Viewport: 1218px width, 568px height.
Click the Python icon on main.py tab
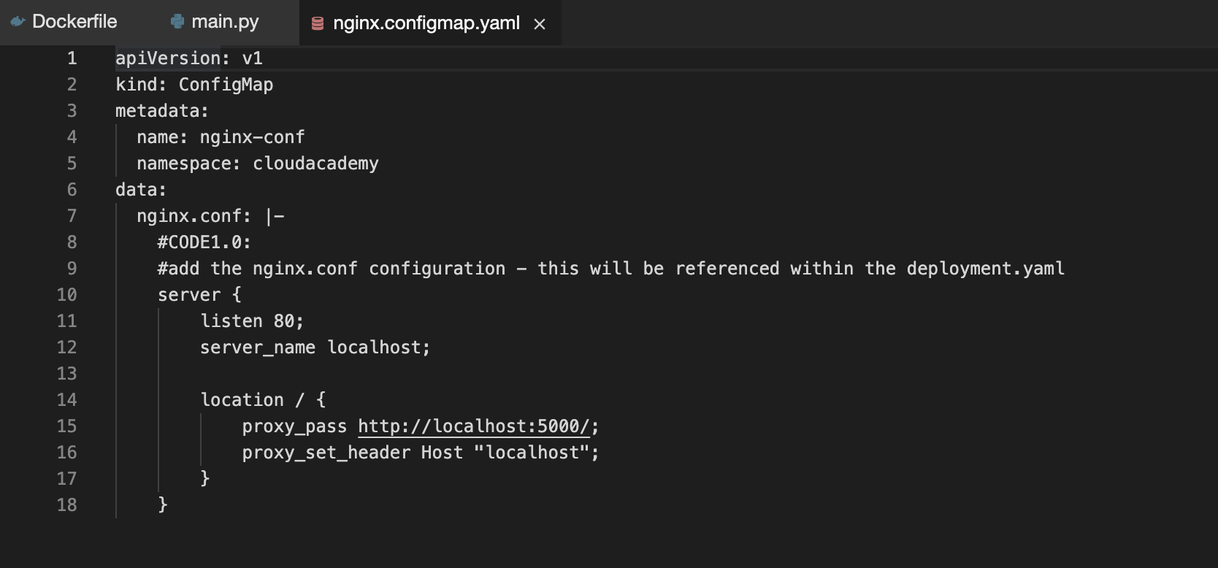tap(177, 22)
